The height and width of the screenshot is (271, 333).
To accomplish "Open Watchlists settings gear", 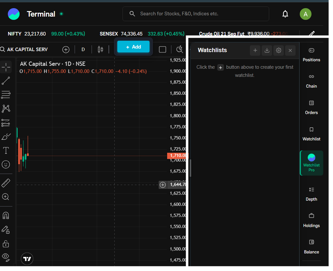I will click(x=279, y=50).
